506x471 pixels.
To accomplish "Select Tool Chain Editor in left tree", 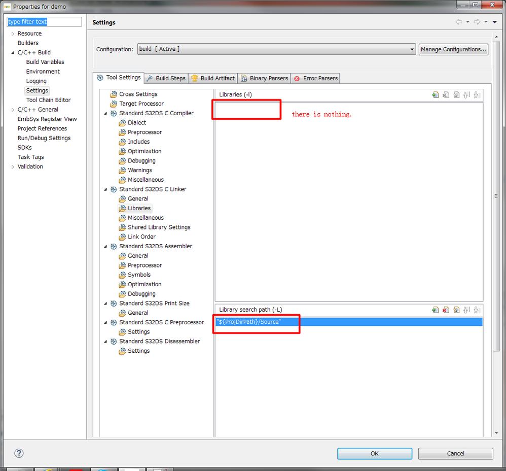I will (48, 100).
